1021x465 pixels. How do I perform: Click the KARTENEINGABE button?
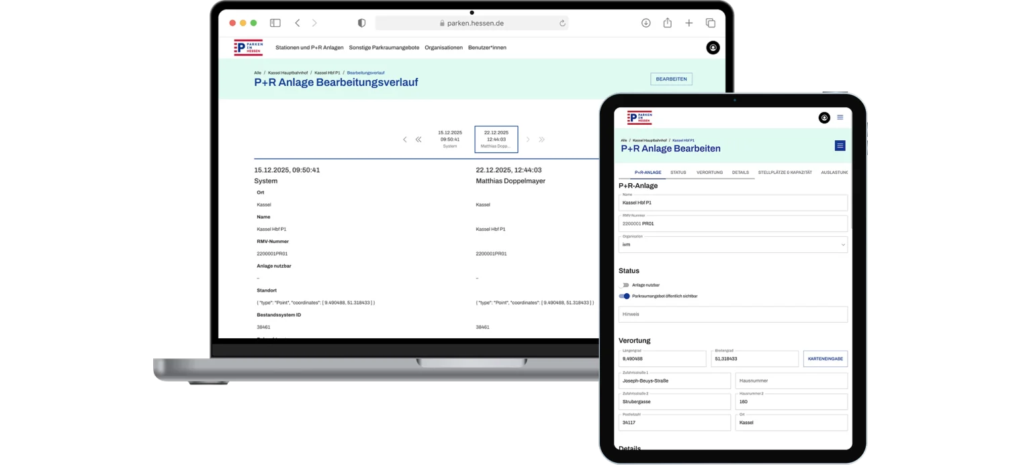click(x=826, y=358)
